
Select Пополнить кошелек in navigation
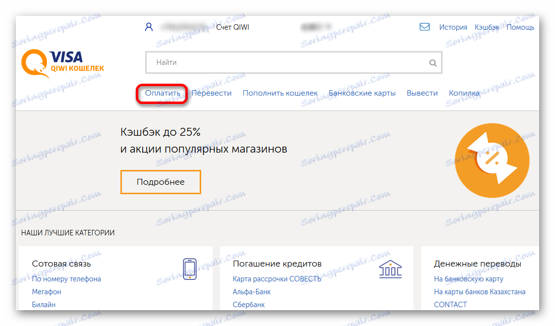pos(280,93)
